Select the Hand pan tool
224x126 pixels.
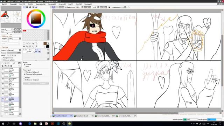click(x=33, y=47)
